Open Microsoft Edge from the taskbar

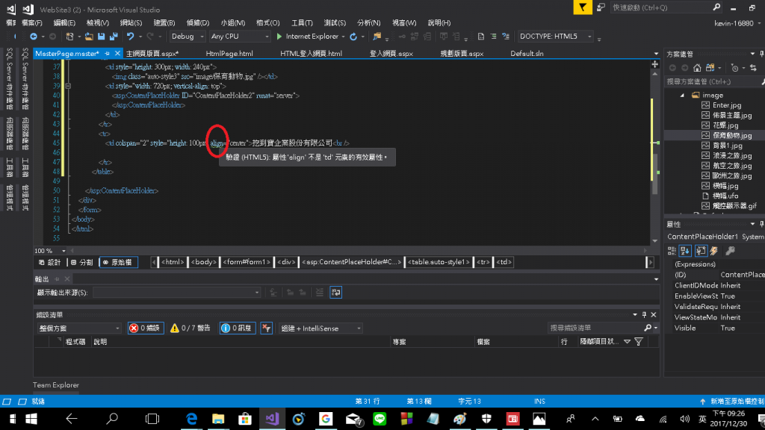tap(191, 419)
